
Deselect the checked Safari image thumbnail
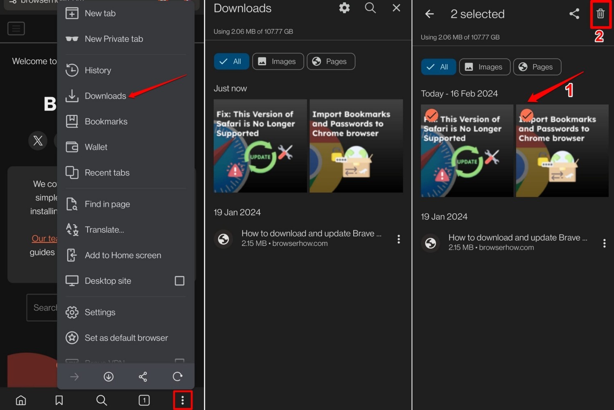(467, 151)
